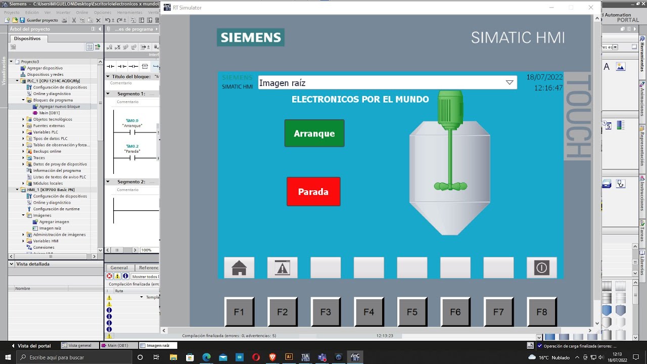Viewport: 647px width, 364px height.
Task: Insert a normally open contact in ladder editor
Action: (x=111, y=66)
